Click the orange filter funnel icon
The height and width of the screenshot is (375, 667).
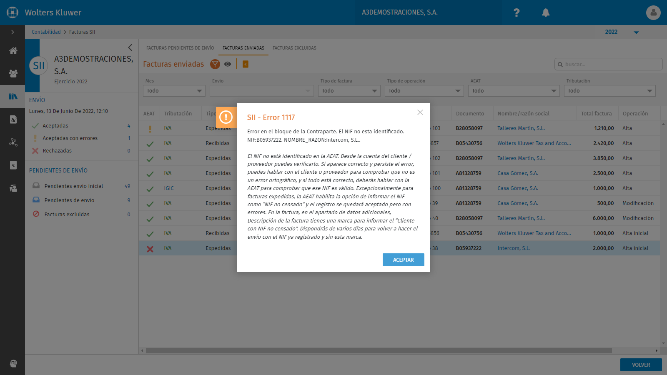click(x=215, y=64)
